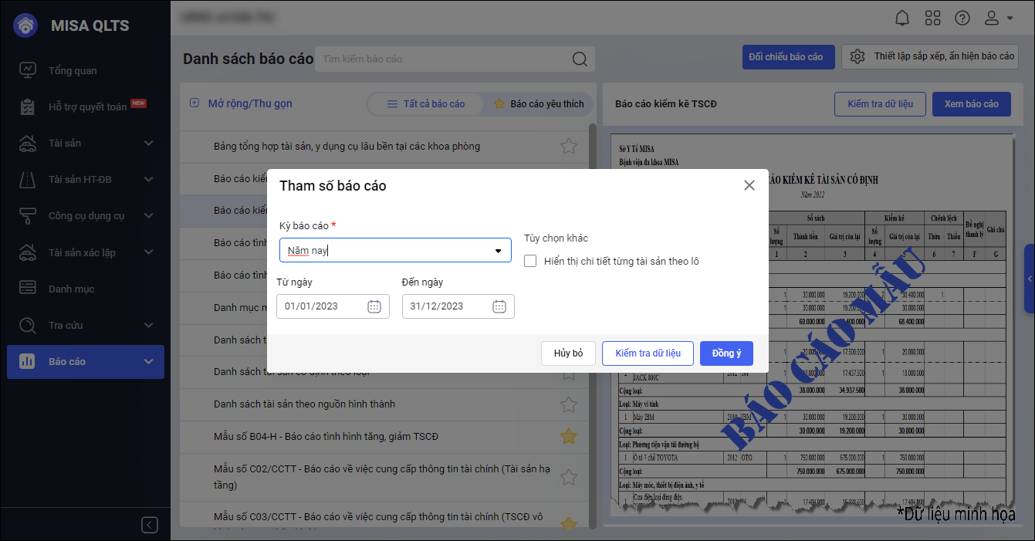Click the Hỗ trợ quyết toán icon
This screenshot has width=1035, height=541.
pos(27,107)
